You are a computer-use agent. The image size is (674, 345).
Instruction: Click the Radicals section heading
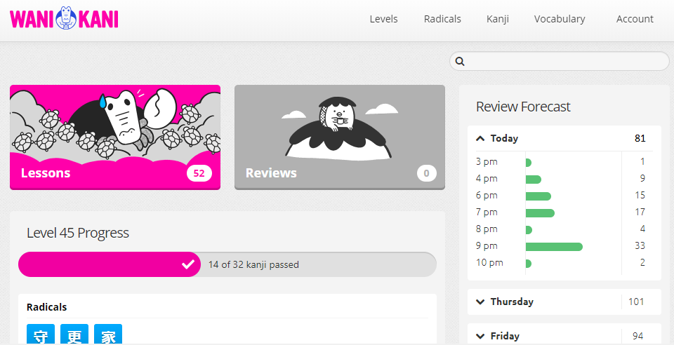pyautogui.click(x=47, y=307)
